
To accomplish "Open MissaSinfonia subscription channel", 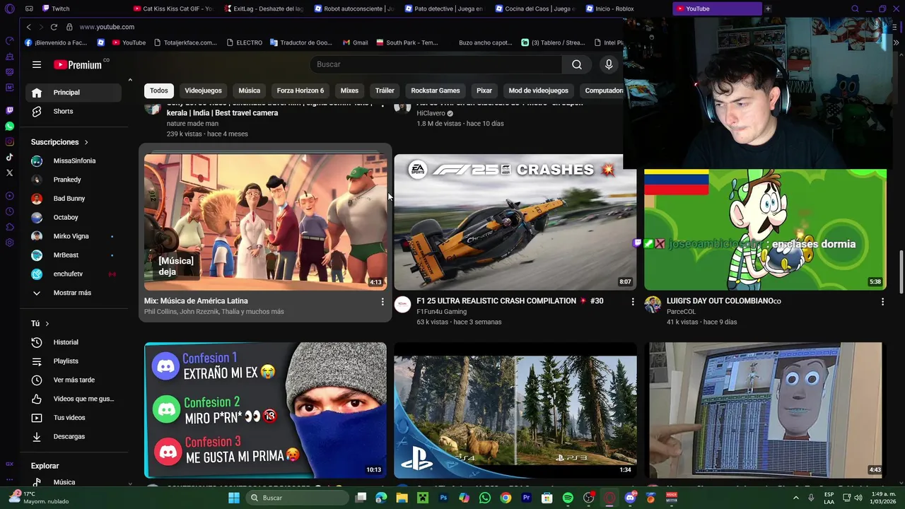I will click(74, 160).
